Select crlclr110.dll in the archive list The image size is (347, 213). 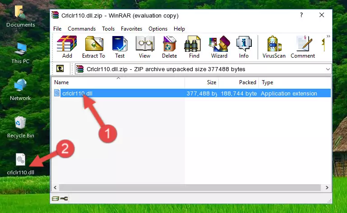click(77, 94)
